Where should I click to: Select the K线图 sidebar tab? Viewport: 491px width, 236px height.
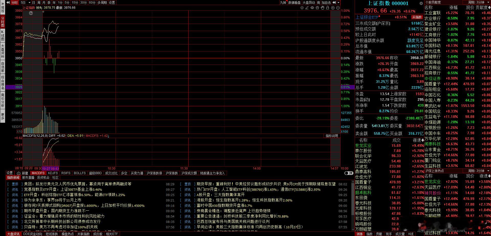click(x=3, y=36)
